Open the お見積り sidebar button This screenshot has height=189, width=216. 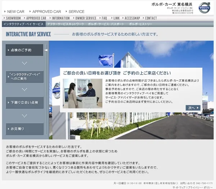tap(24, 129)
